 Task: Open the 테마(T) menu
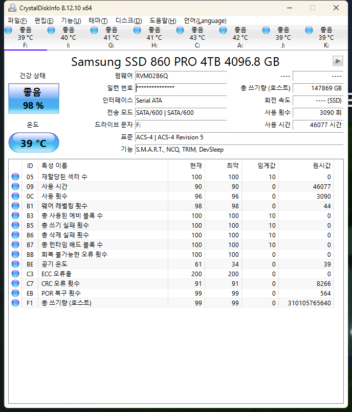pyautogui.click(x=98, y=21)
